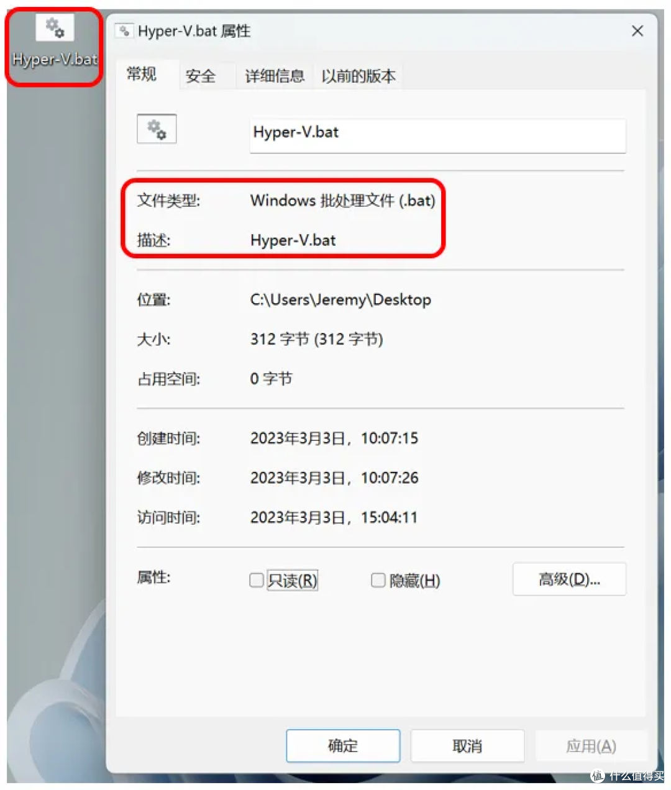Select the accessed time 15:04:11

390,518
